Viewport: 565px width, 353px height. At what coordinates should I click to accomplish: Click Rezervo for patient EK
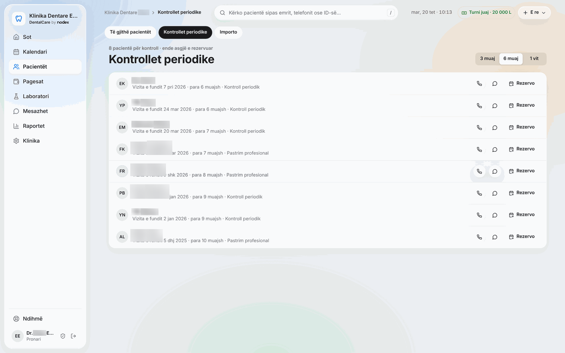coord(522,84)
